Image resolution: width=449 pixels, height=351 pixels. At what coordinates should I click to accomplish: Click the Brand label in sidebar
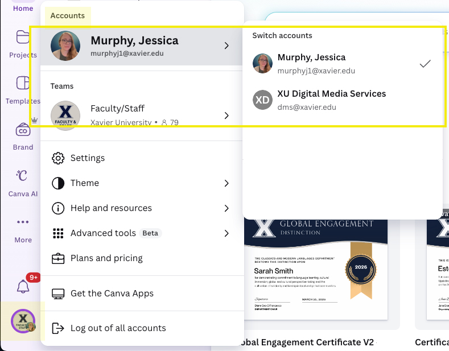tap(23, 147)
